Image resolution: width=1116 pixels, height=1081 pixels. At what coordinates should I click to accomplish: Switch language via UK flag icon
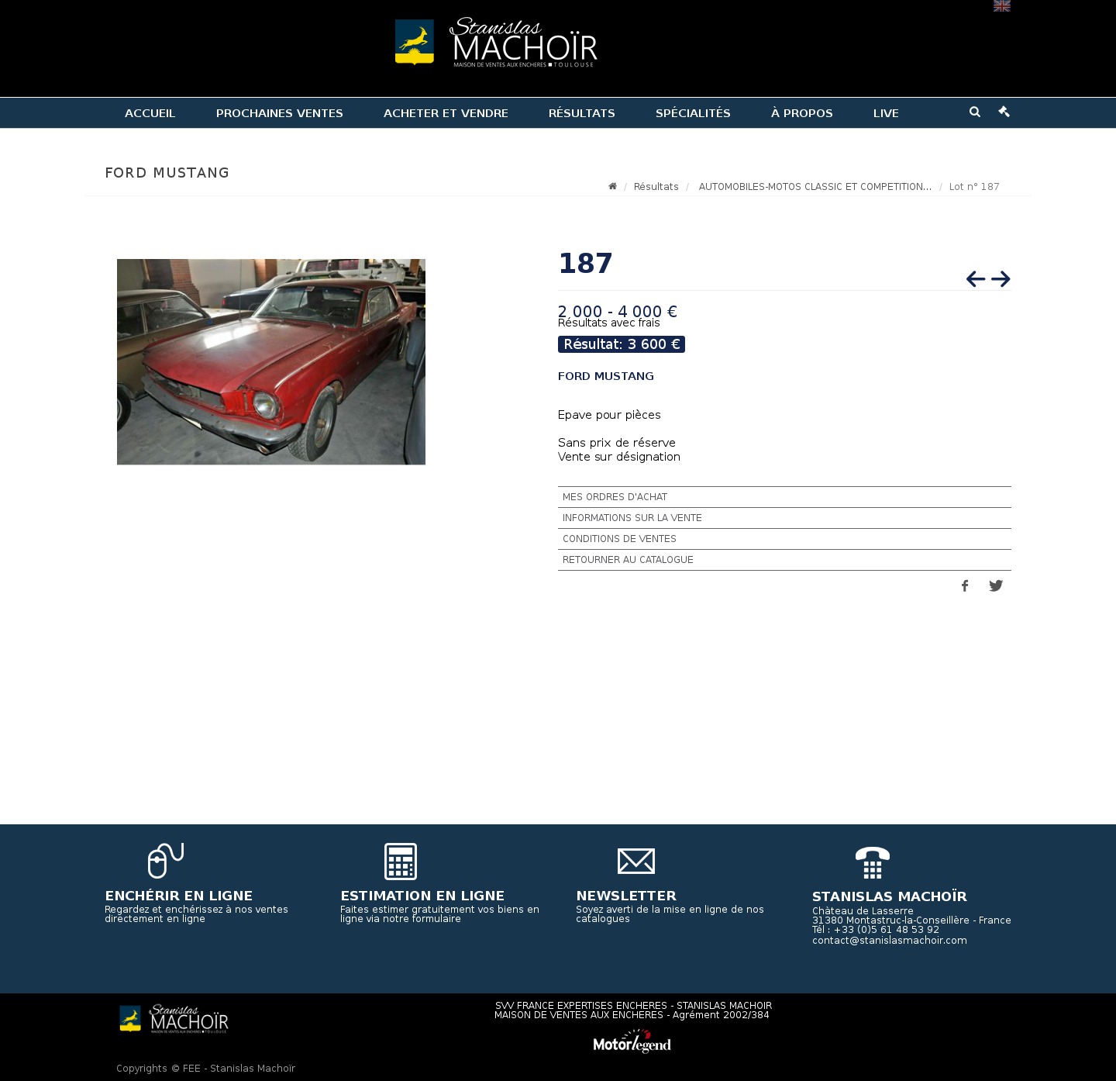(1002, 6)
